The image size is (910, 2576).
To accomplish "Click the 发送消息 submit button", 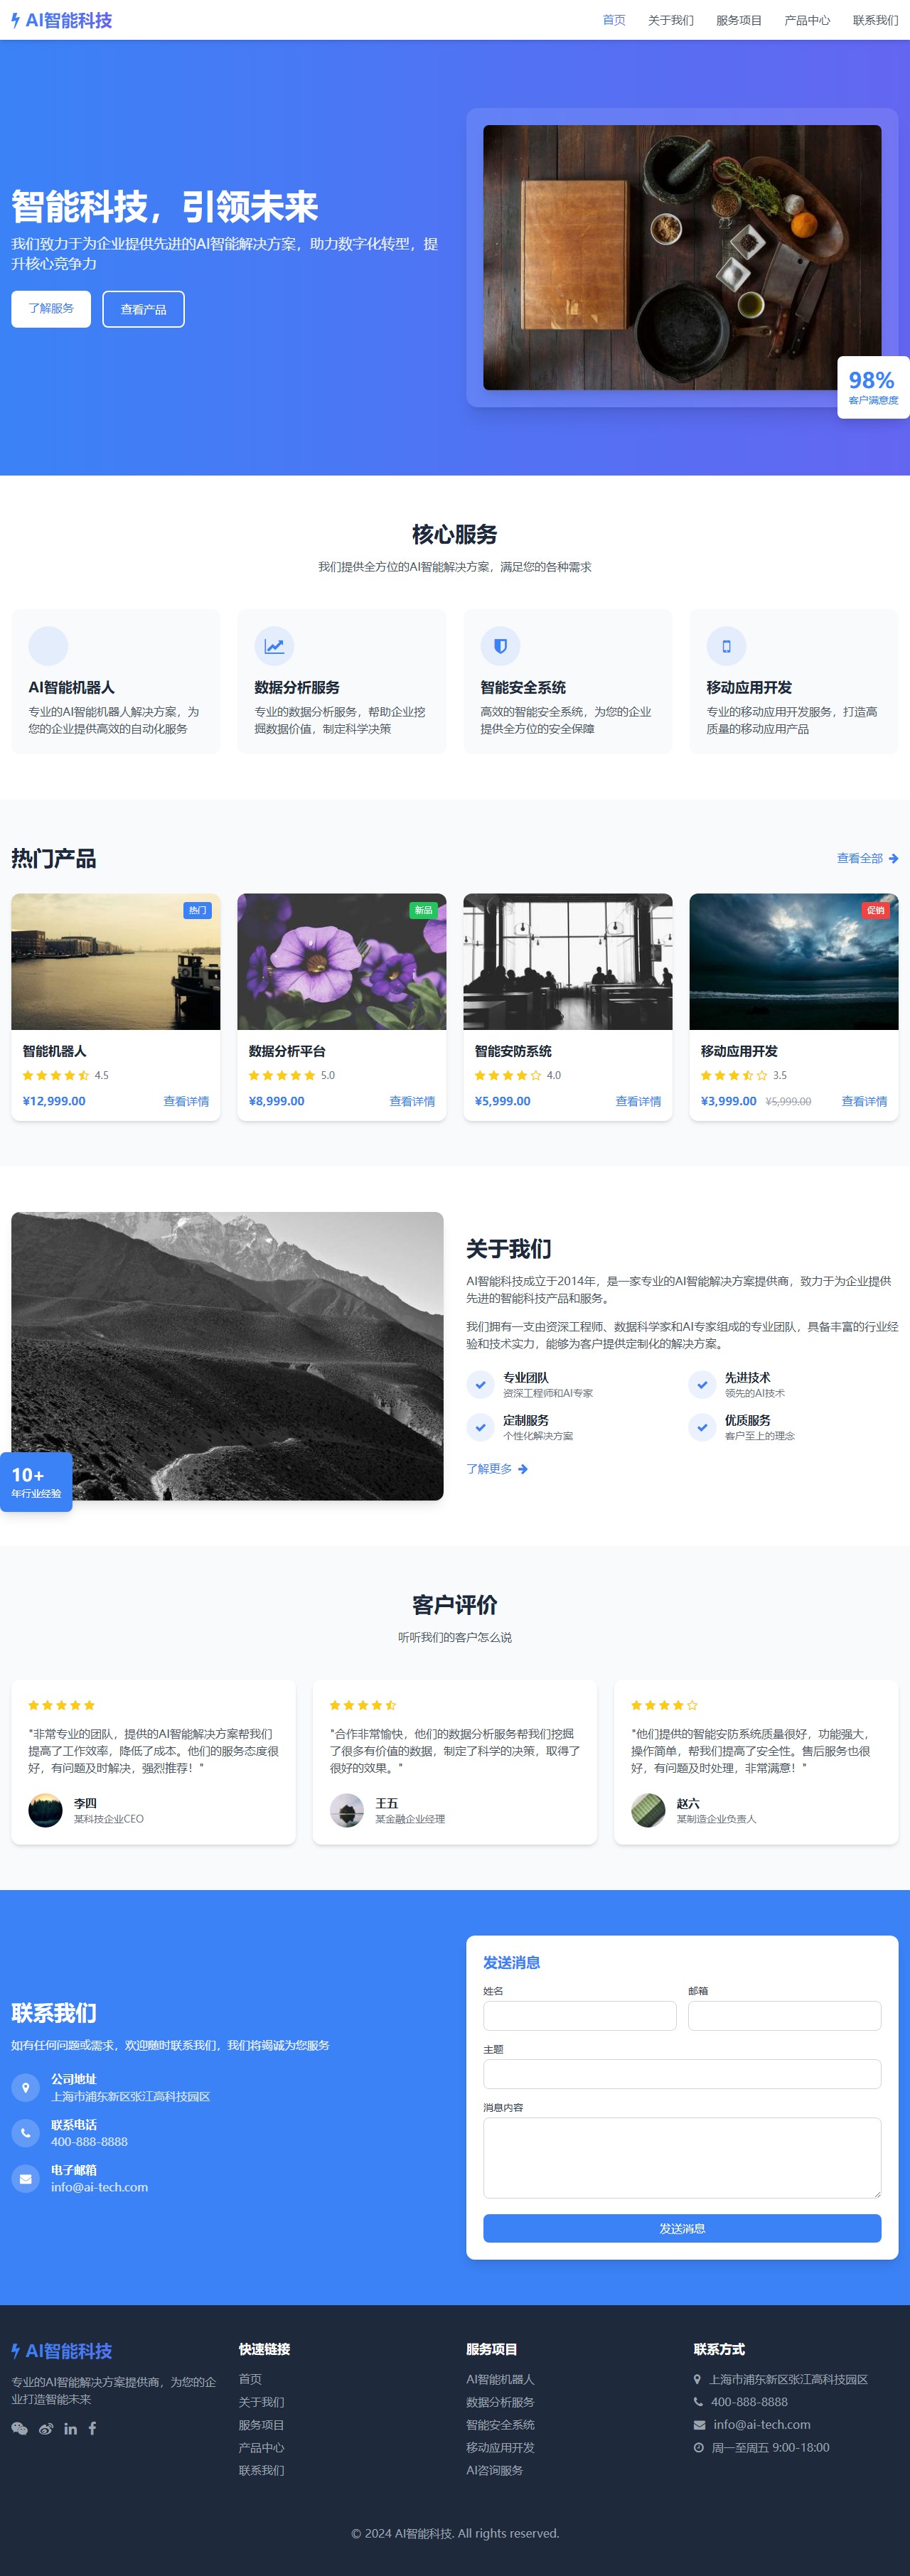I will click(682, 2228).
